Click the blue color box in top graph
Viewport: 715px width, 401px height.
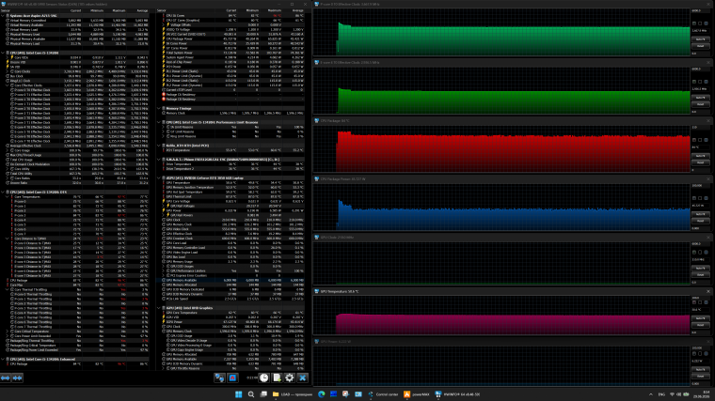pos(706,23)
